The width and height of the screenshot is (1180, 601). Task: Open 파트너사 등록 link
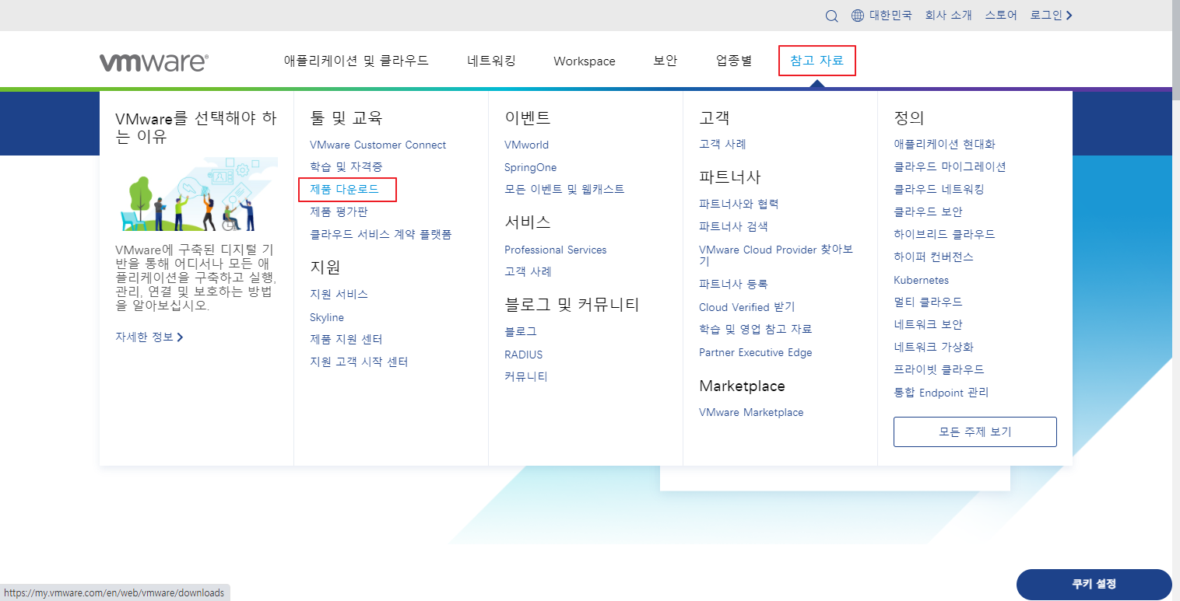click(x=733, y=285)
